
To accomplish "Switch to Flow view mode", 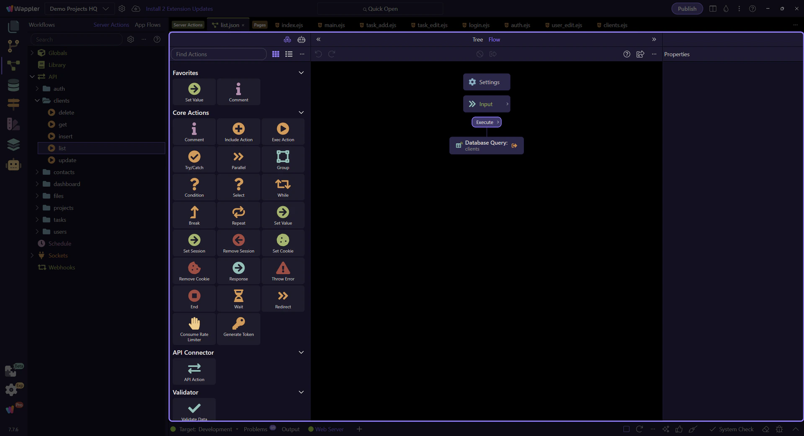I will [x=494, y=40].
